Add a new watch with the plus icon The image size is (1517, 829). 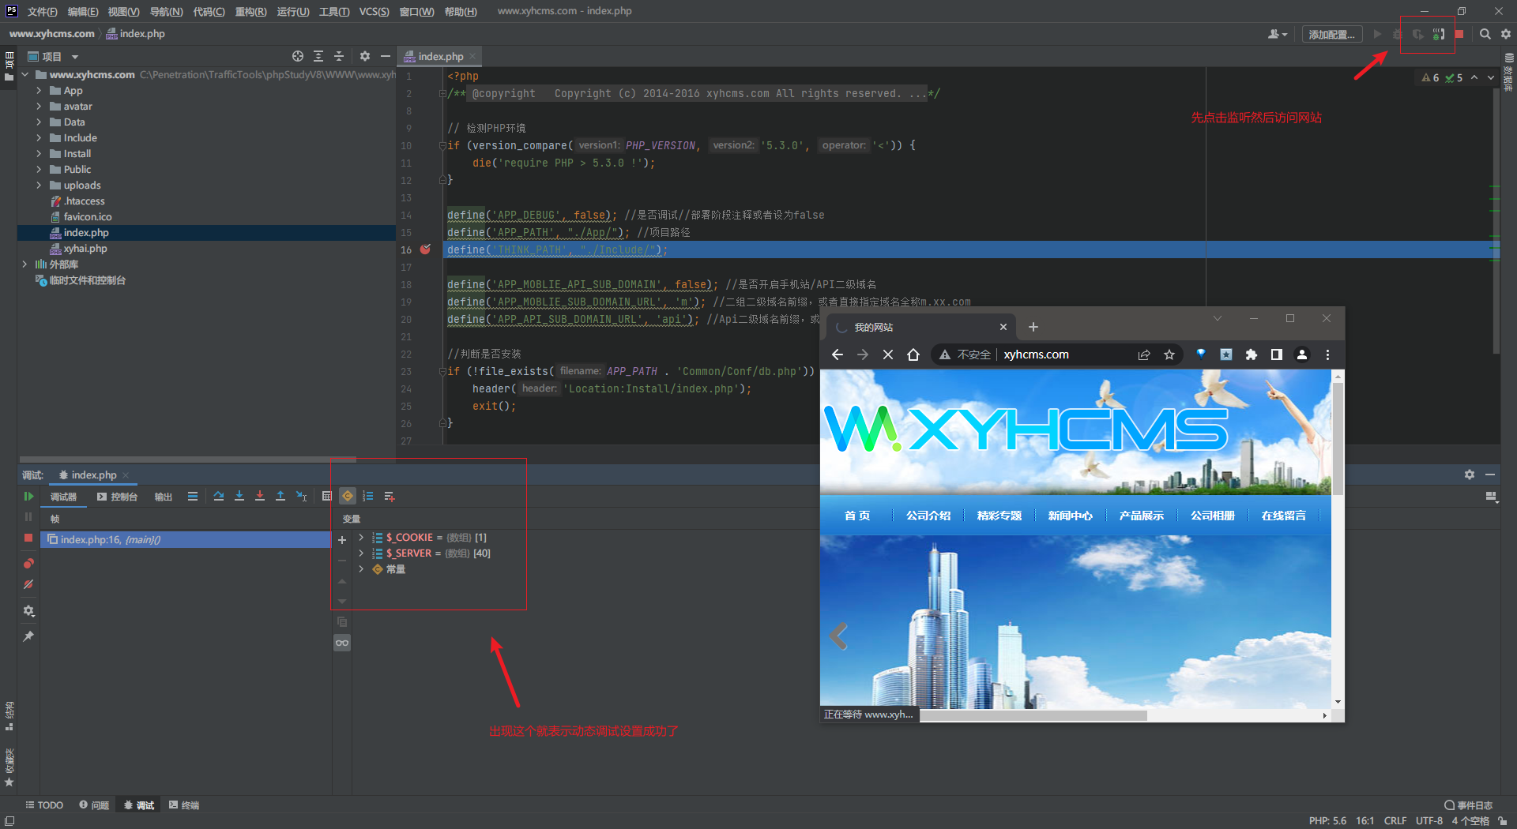(x=342, y=540)
